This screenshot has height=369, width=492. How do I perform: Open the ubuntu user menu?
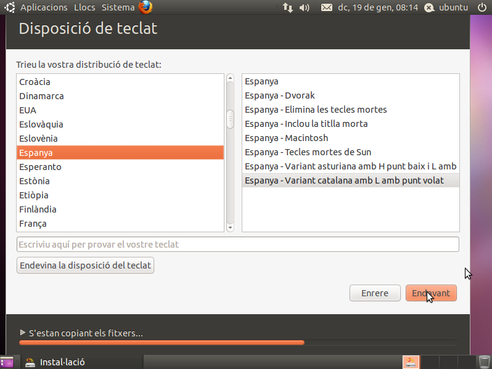453,7
